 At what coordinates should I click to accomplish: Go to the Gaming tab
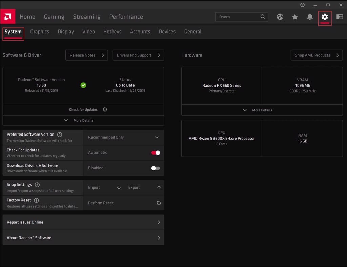(54, 17)
